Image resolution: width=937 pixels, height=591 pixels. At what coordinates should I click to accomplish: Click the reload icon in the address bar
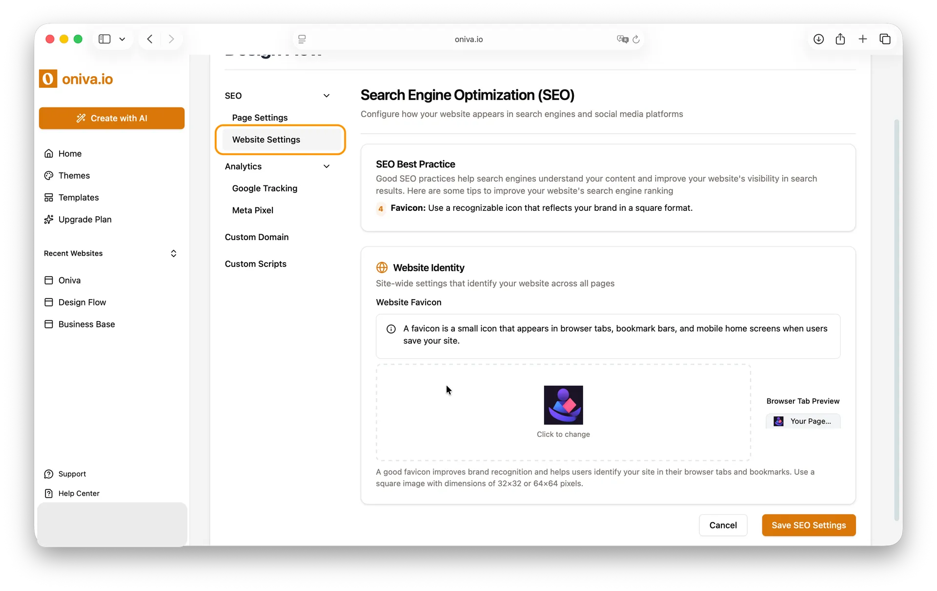[x=637, y=39]
